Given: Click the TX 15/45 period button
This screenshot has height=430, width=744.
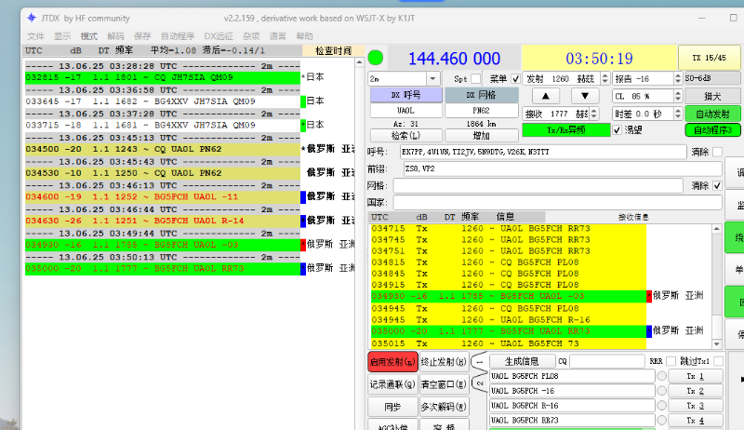Looking at the screenshot, I should [x=709, y=58].
